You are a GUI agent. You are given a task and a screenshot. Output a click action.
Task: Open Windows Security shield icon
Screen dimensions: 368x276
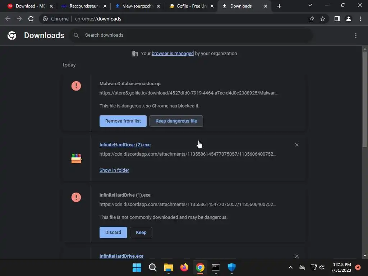pos(232,267)
